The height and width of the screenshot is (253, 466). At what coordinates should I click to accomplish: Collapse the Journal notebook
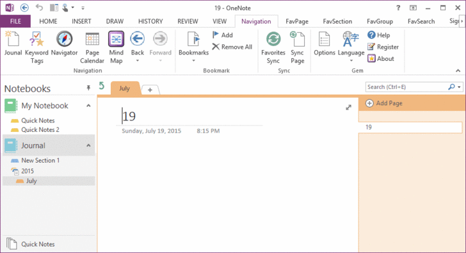[88, 145]
